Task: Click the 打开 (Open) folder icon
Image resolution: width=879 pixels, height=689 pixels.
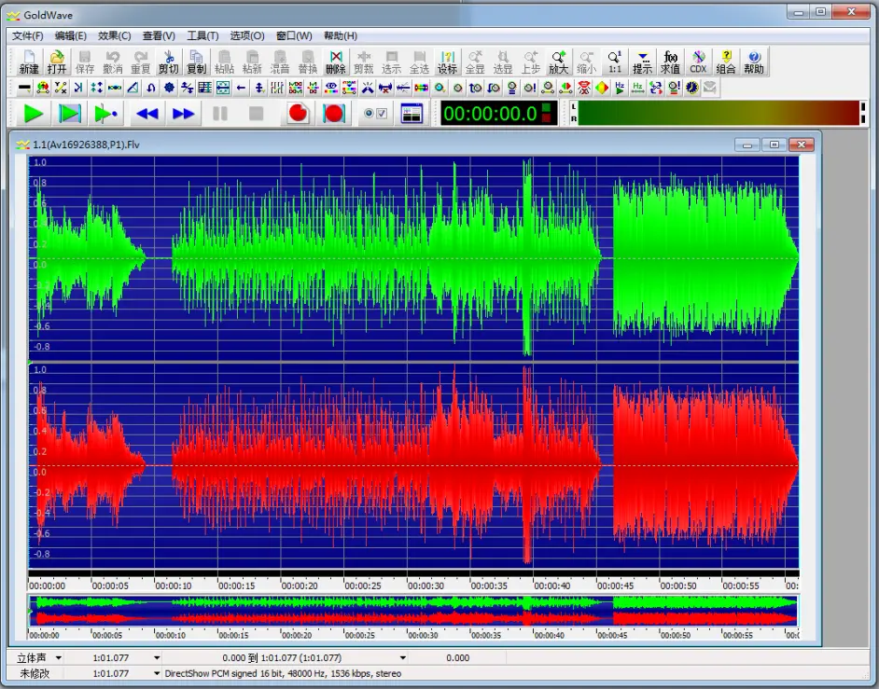Action: [x=57, y=62]
